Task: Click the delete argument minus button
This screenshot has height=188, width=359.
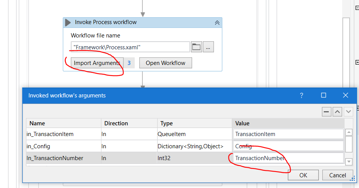Action: point(326,112)
